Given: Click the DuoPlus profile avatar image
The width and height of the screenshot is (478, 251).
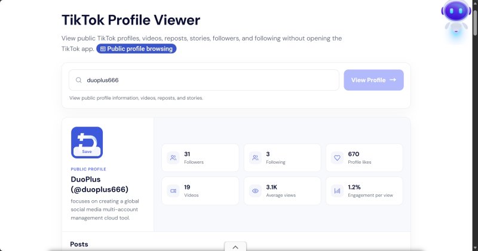Looking at the screenshot, I should pos(87,142).
